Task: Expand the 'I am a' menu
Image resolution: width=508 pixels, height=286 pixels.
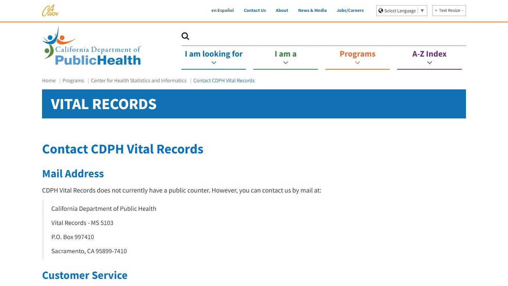Action: coord(285,54)
